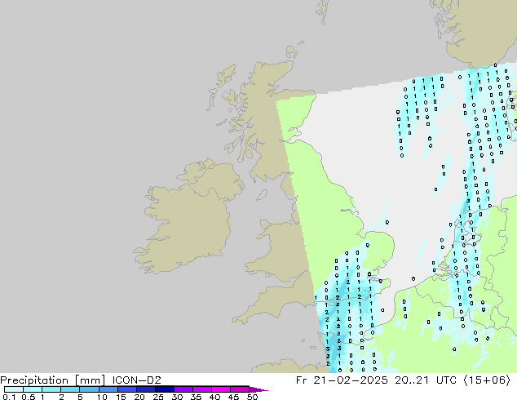The image size is (517, 400).
Task: Click the '25' legend value
Action: (x=158, y=397)
